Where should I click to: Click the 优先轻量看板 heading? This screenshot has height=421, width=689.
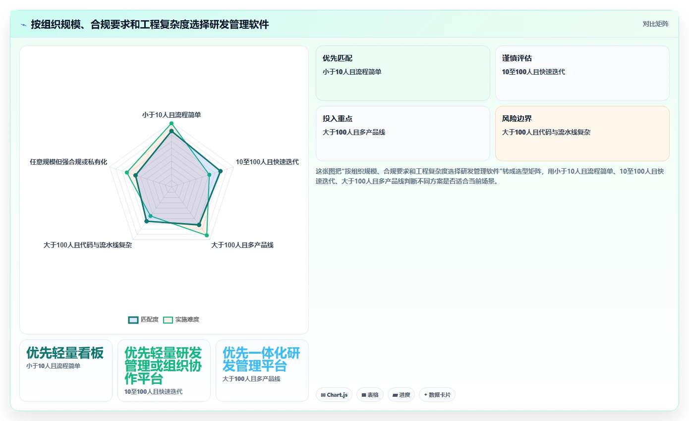click(x=65, y=353)
